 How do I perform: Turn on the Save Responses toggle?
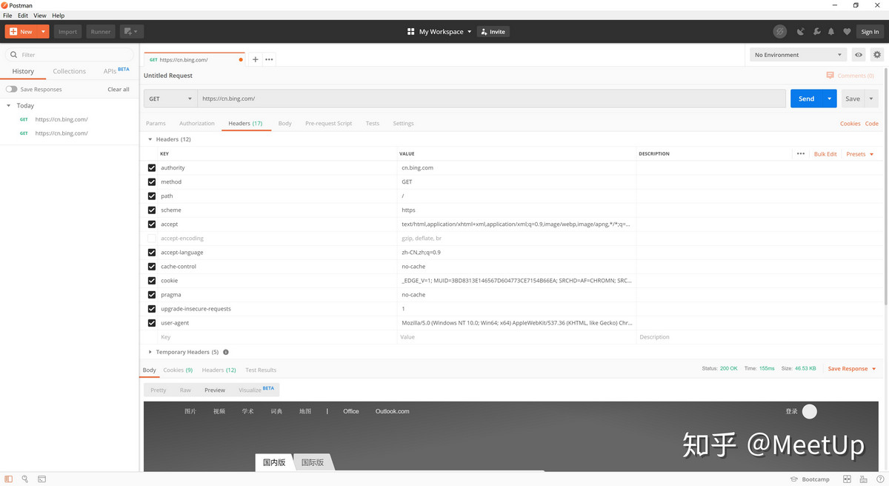(12, 88)
